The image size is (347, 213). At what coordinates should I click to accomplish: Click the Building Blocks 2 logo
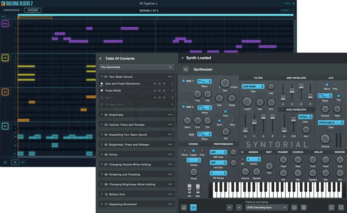[x=17, y=3]
